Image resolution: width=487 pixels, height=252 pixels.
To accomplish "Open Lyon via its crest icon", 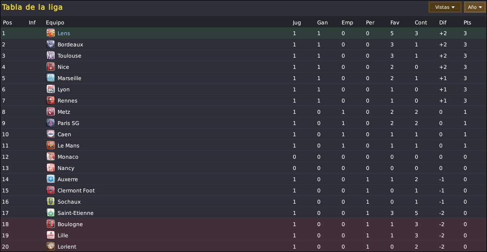I will tap(51, 89).
